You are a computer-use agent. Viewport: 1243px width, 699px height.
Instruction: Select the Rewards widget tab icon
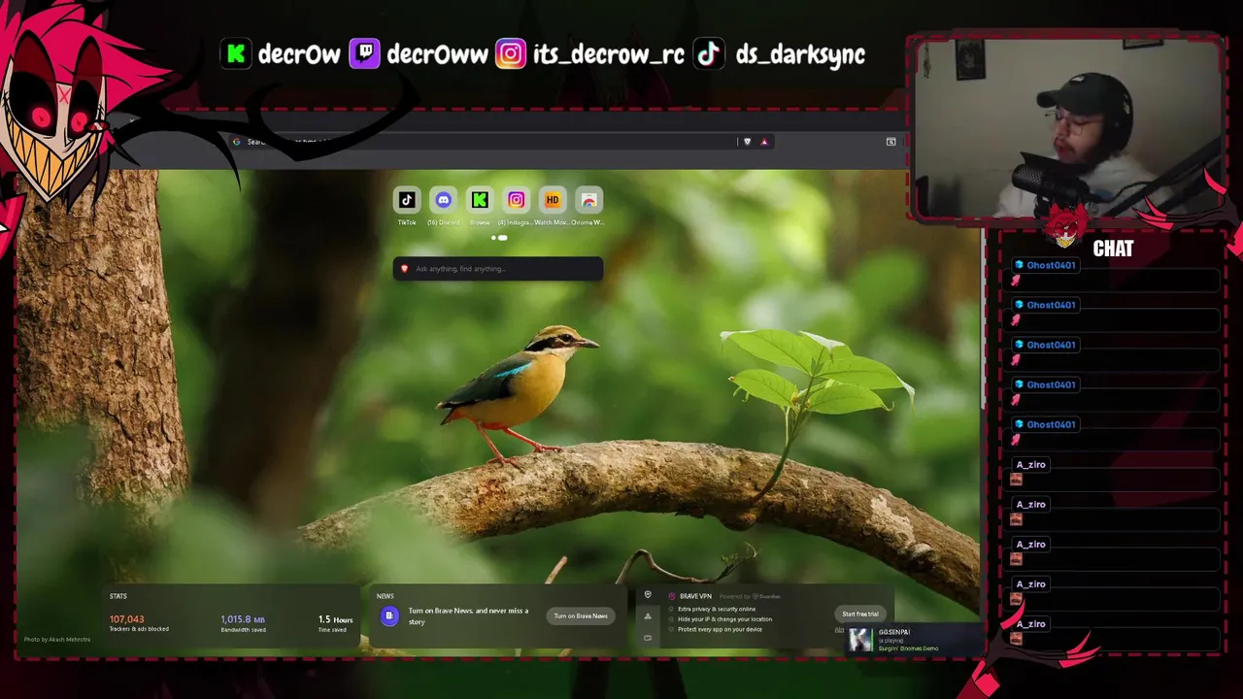click(648, 616)
